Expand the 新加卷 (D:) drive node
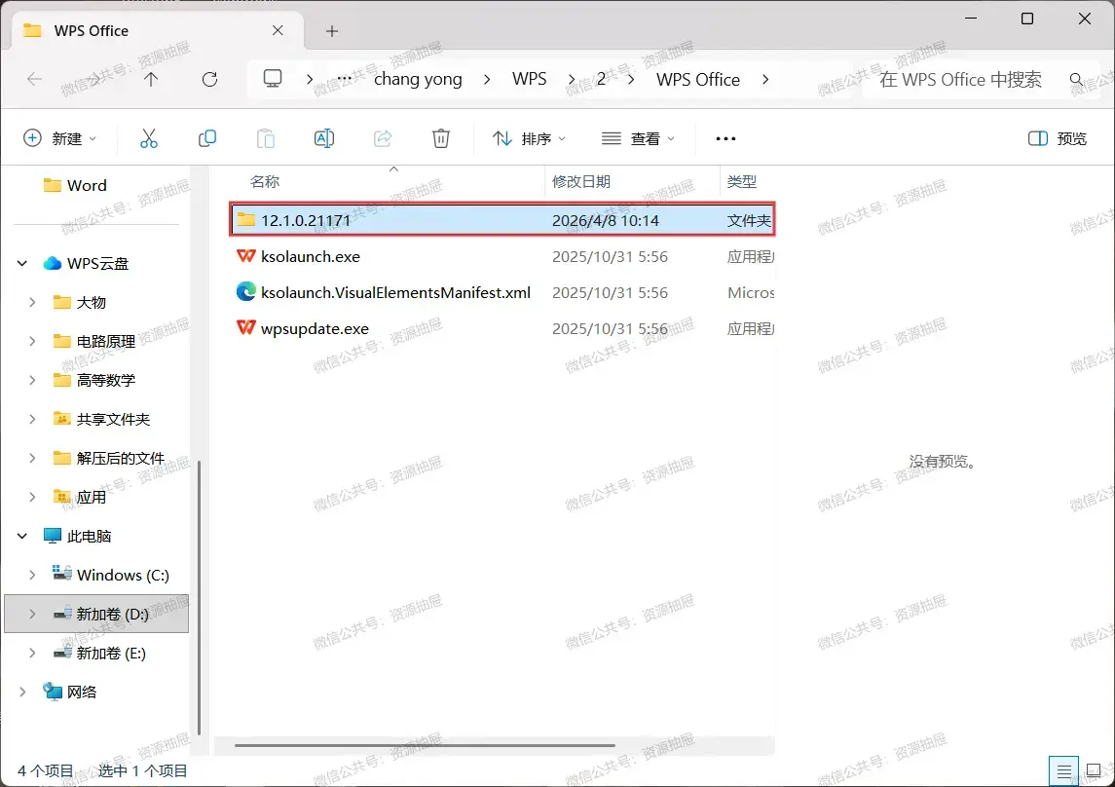This screenshot has height=787, width=1115. point(32,614)
